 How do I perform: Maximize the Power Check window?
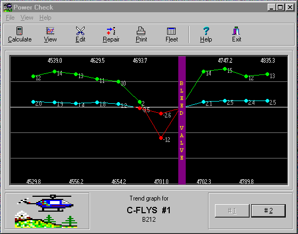coord(280,7)
